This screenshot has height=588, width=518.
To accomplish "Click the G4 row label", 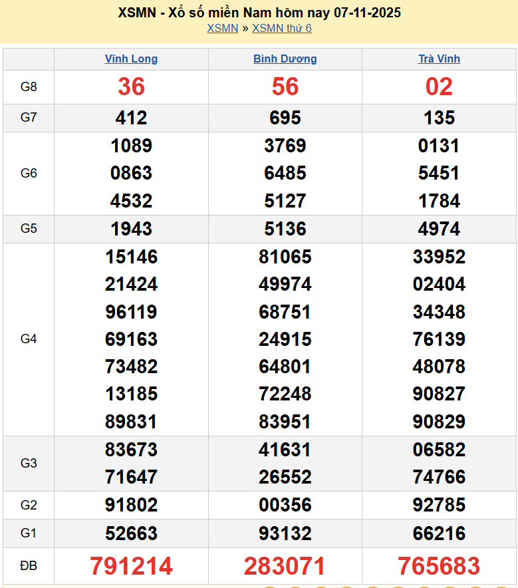I will tap(29, 339).
